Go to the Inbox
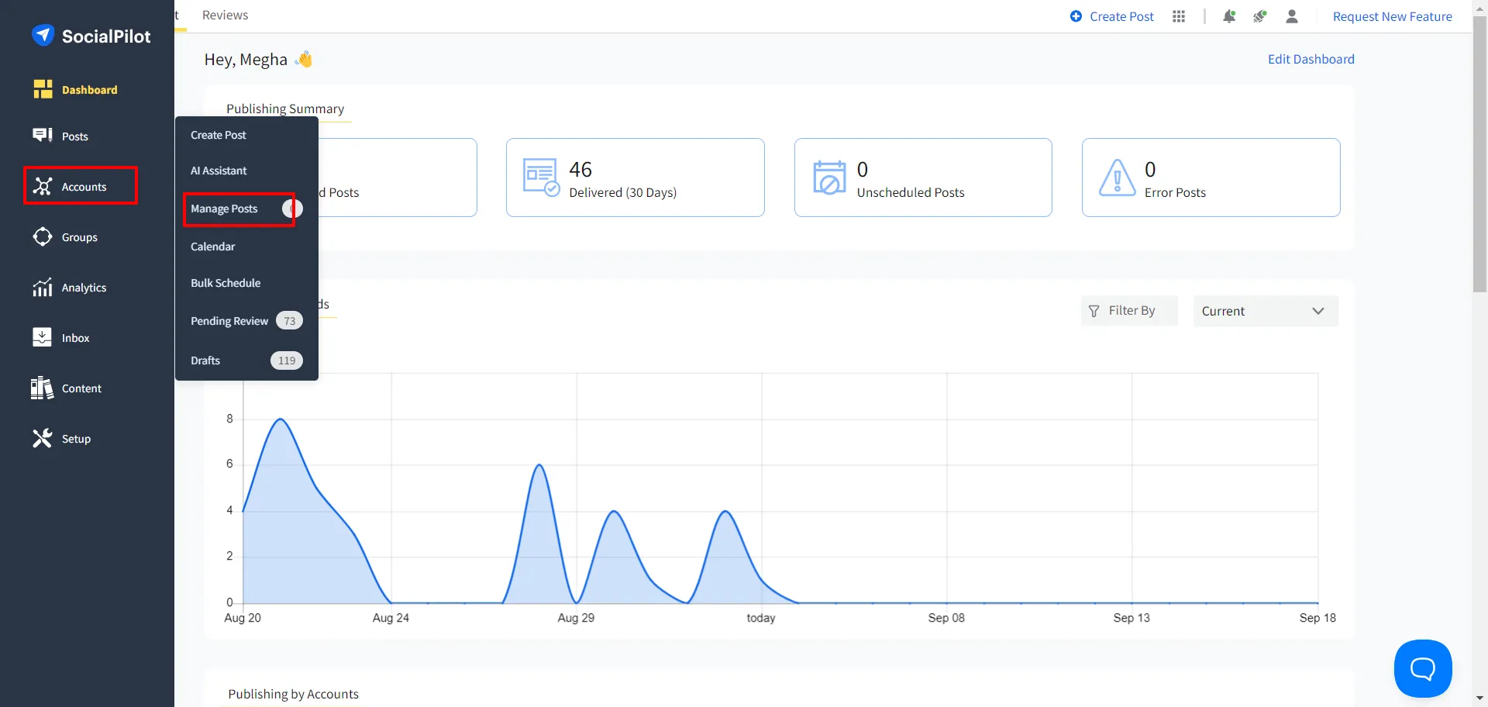This screenshot has width=1488, height=707. click(x=75, y=337)
